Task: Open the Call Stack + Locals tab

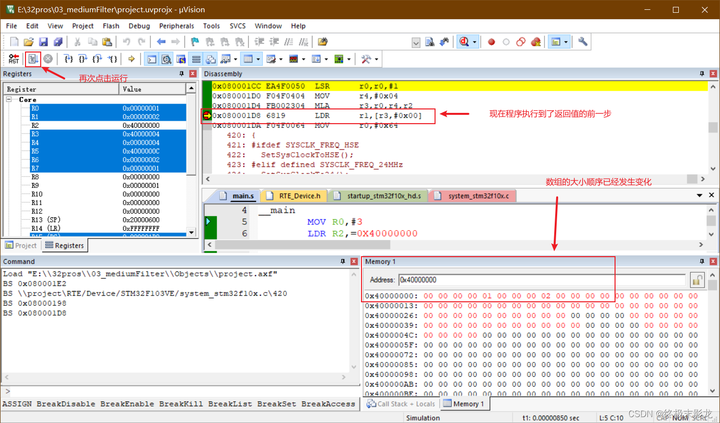Action: coord(401,404)
